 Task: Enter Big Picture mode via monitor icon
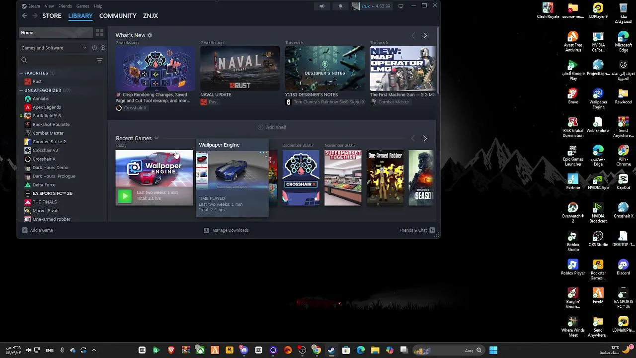401,6
